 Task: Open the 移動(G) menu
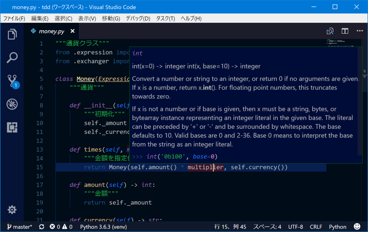(111, 18)
